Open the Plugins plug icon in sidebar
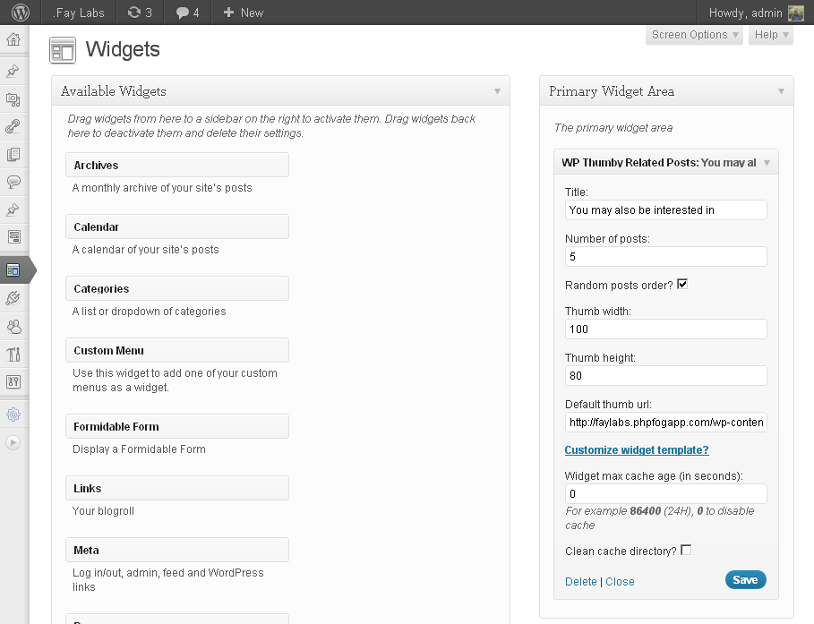This screenshot has height=624, width=814. pos(13,298)
